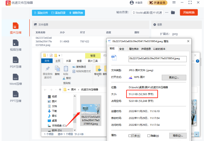
Task: Switch to 以前的版本 tab
Action: point(159,49)
